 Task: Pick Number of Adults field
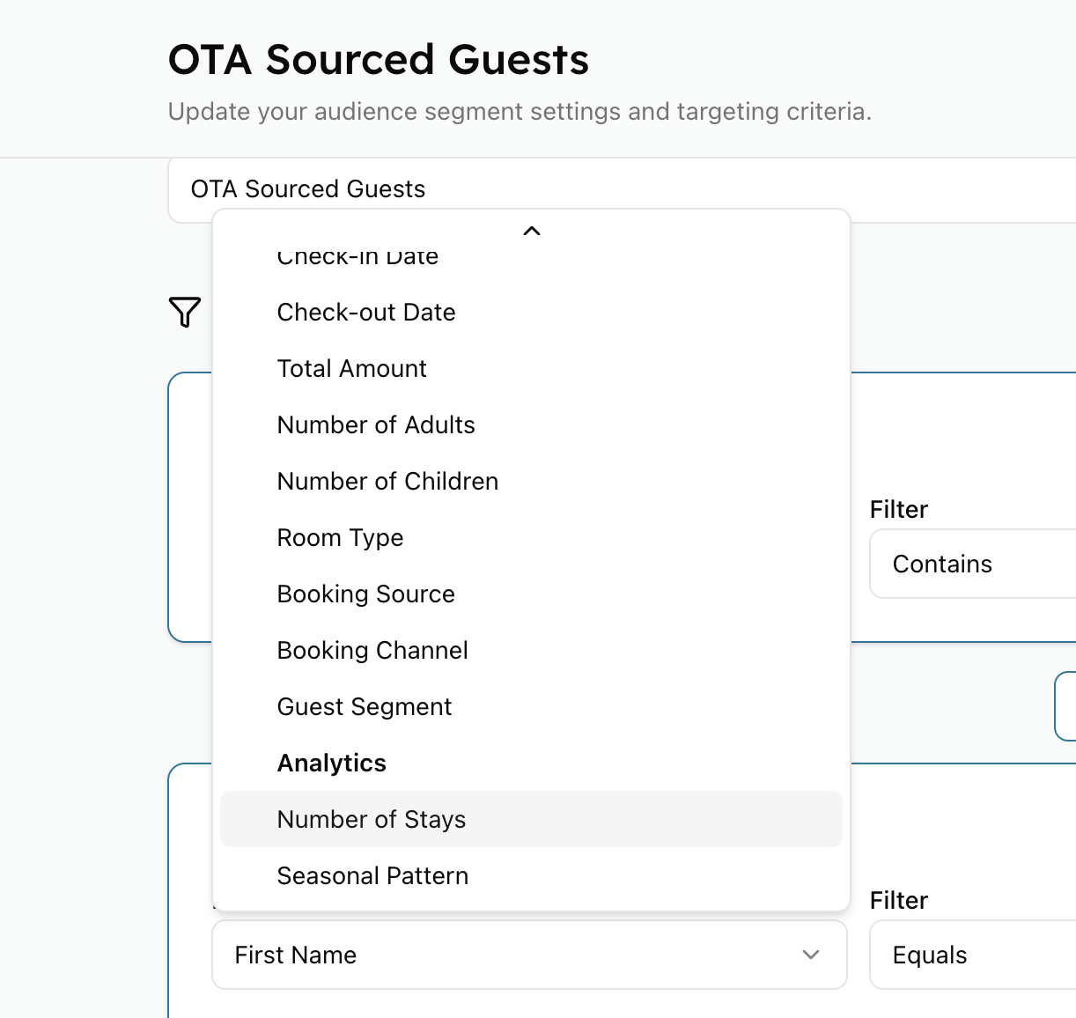[376, 425]
